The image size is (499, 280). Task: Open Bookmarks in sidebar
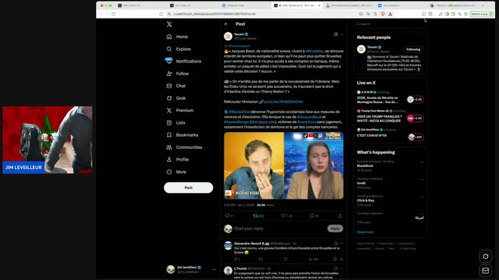[182, 135]
